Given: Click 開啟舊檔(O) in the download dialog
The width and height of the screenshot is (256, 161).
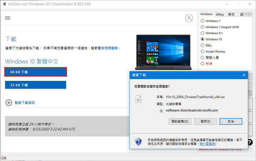Looking at the screenshot, I should tap(180, 121).
